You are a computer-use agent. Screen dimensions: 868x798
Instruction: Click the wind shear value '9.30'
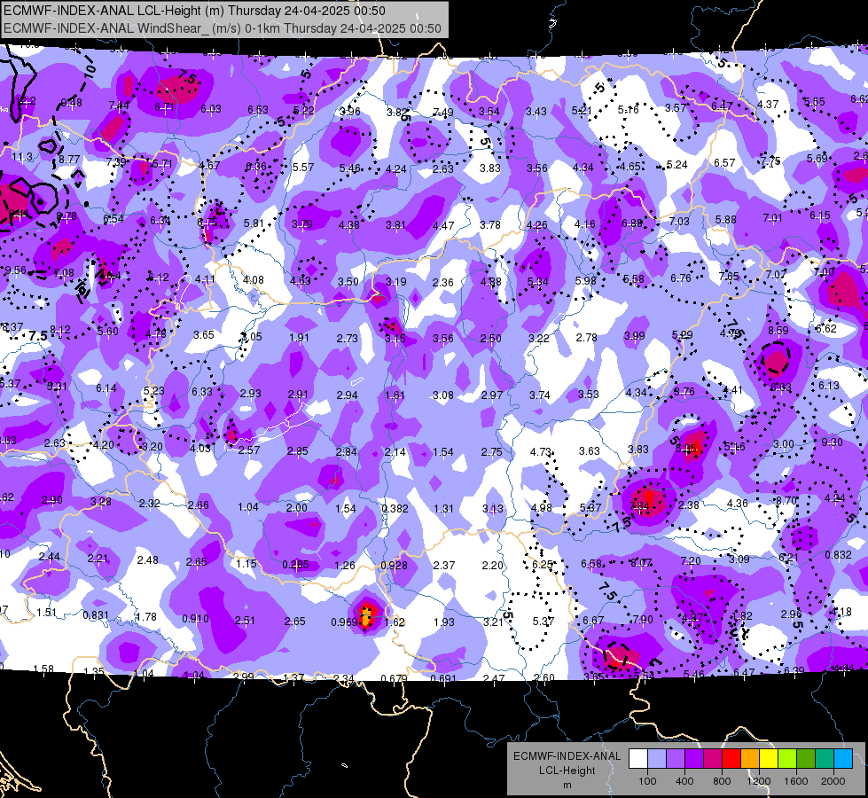832,442
